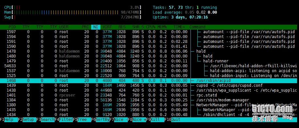
Task: Select the hald process with PID 1478
Action: pyautogui.click(x=149, y=51)
